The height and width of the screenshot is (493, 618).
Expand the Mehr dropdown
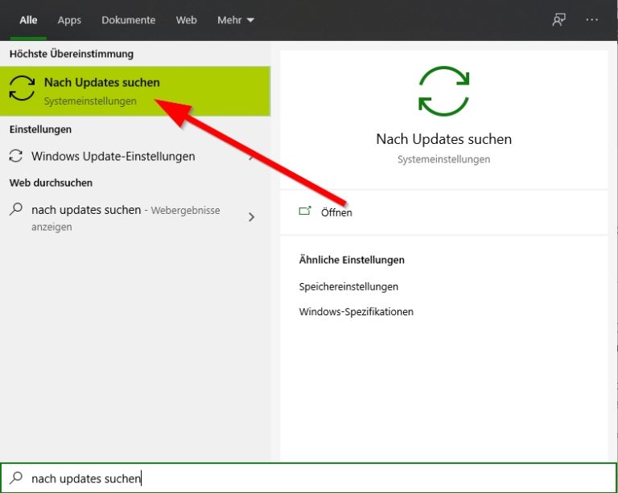coord(236,19)
